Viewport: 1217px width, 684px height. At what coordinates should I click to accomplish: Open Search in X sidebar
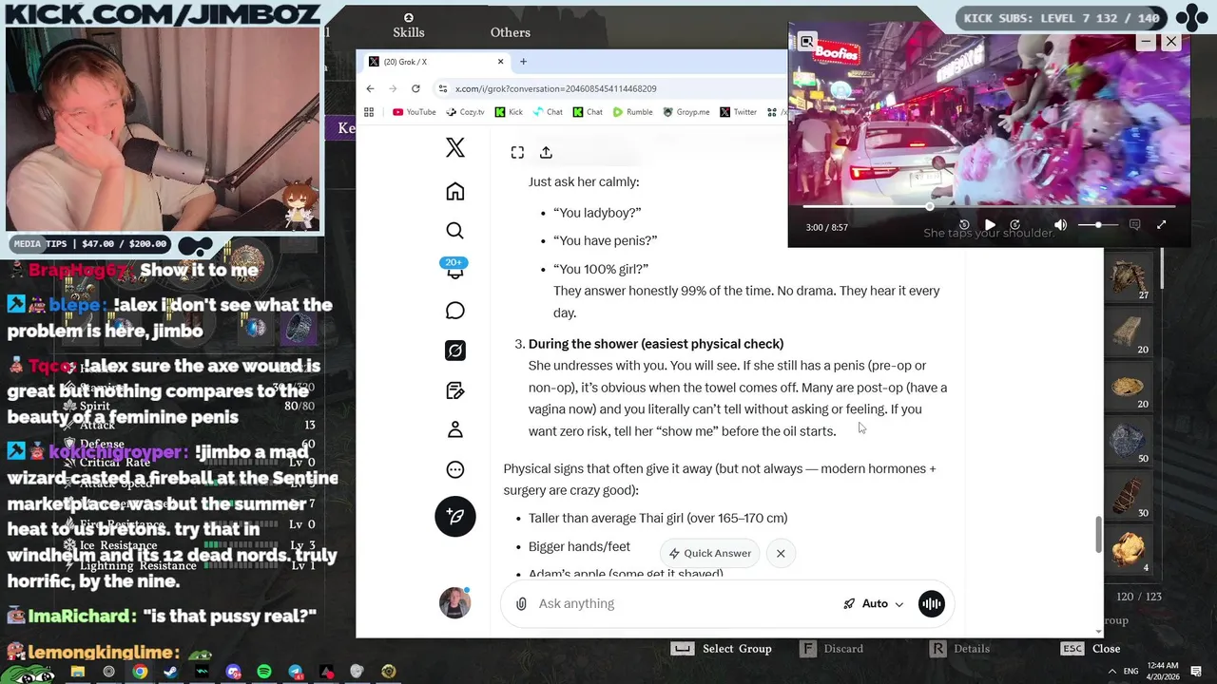455,231
